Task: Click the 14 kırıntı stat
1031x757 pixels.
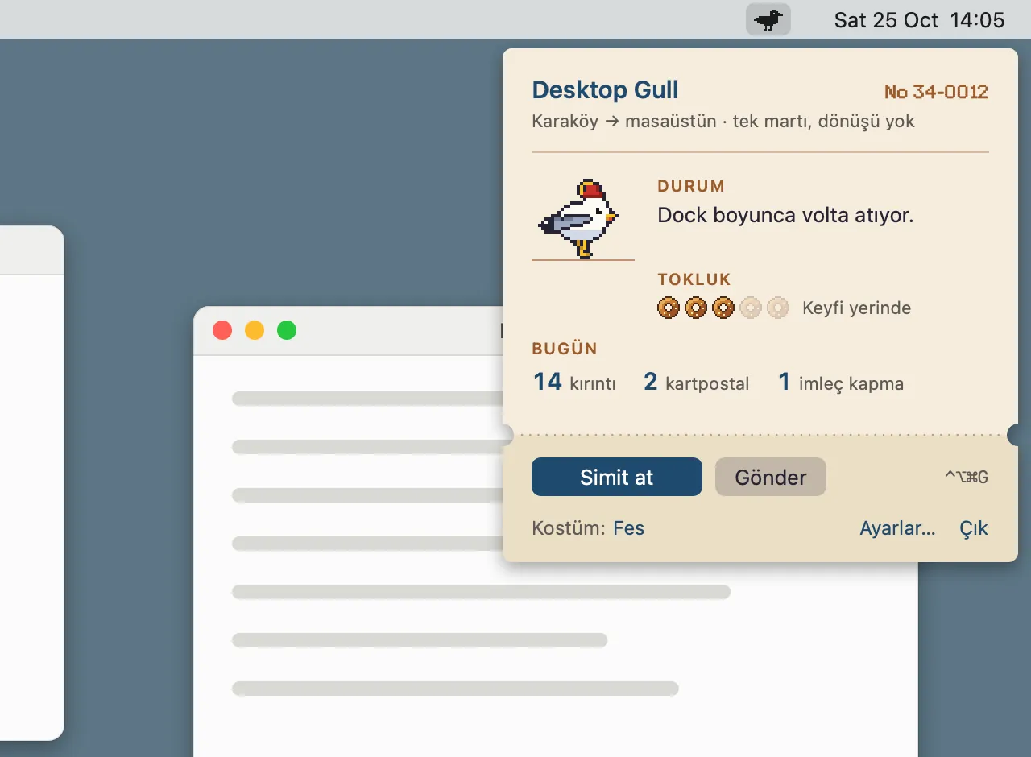Action: point(574,382)
